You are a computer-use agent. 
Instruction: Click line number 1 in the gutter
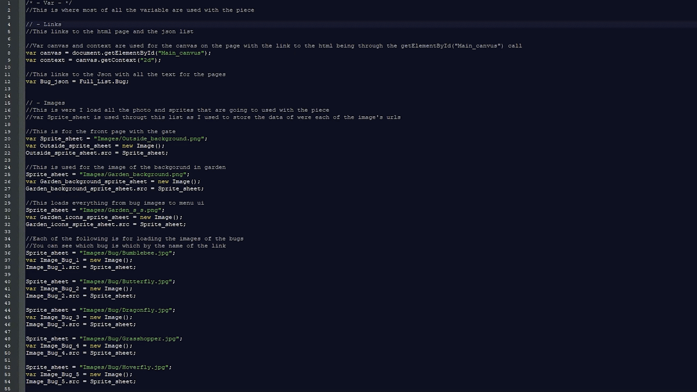[x=9, y=3]
